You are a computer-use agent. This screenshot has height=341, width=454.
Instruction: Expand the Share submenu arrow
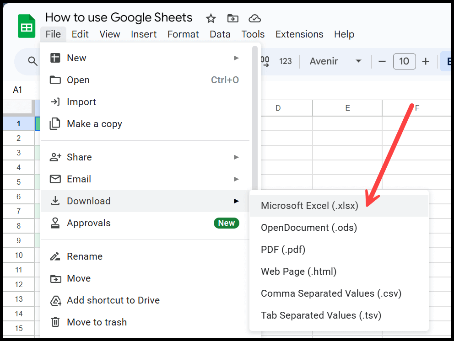[236, 157]
